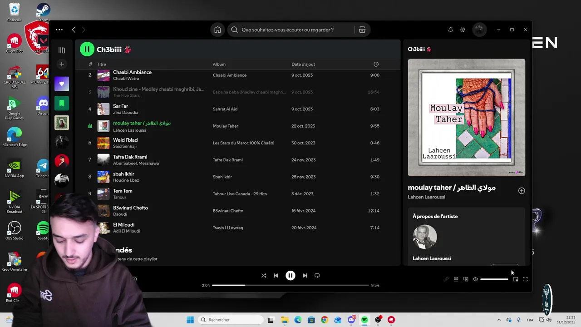Mute the Spotify volume speaker icon

tap(475, 279)
